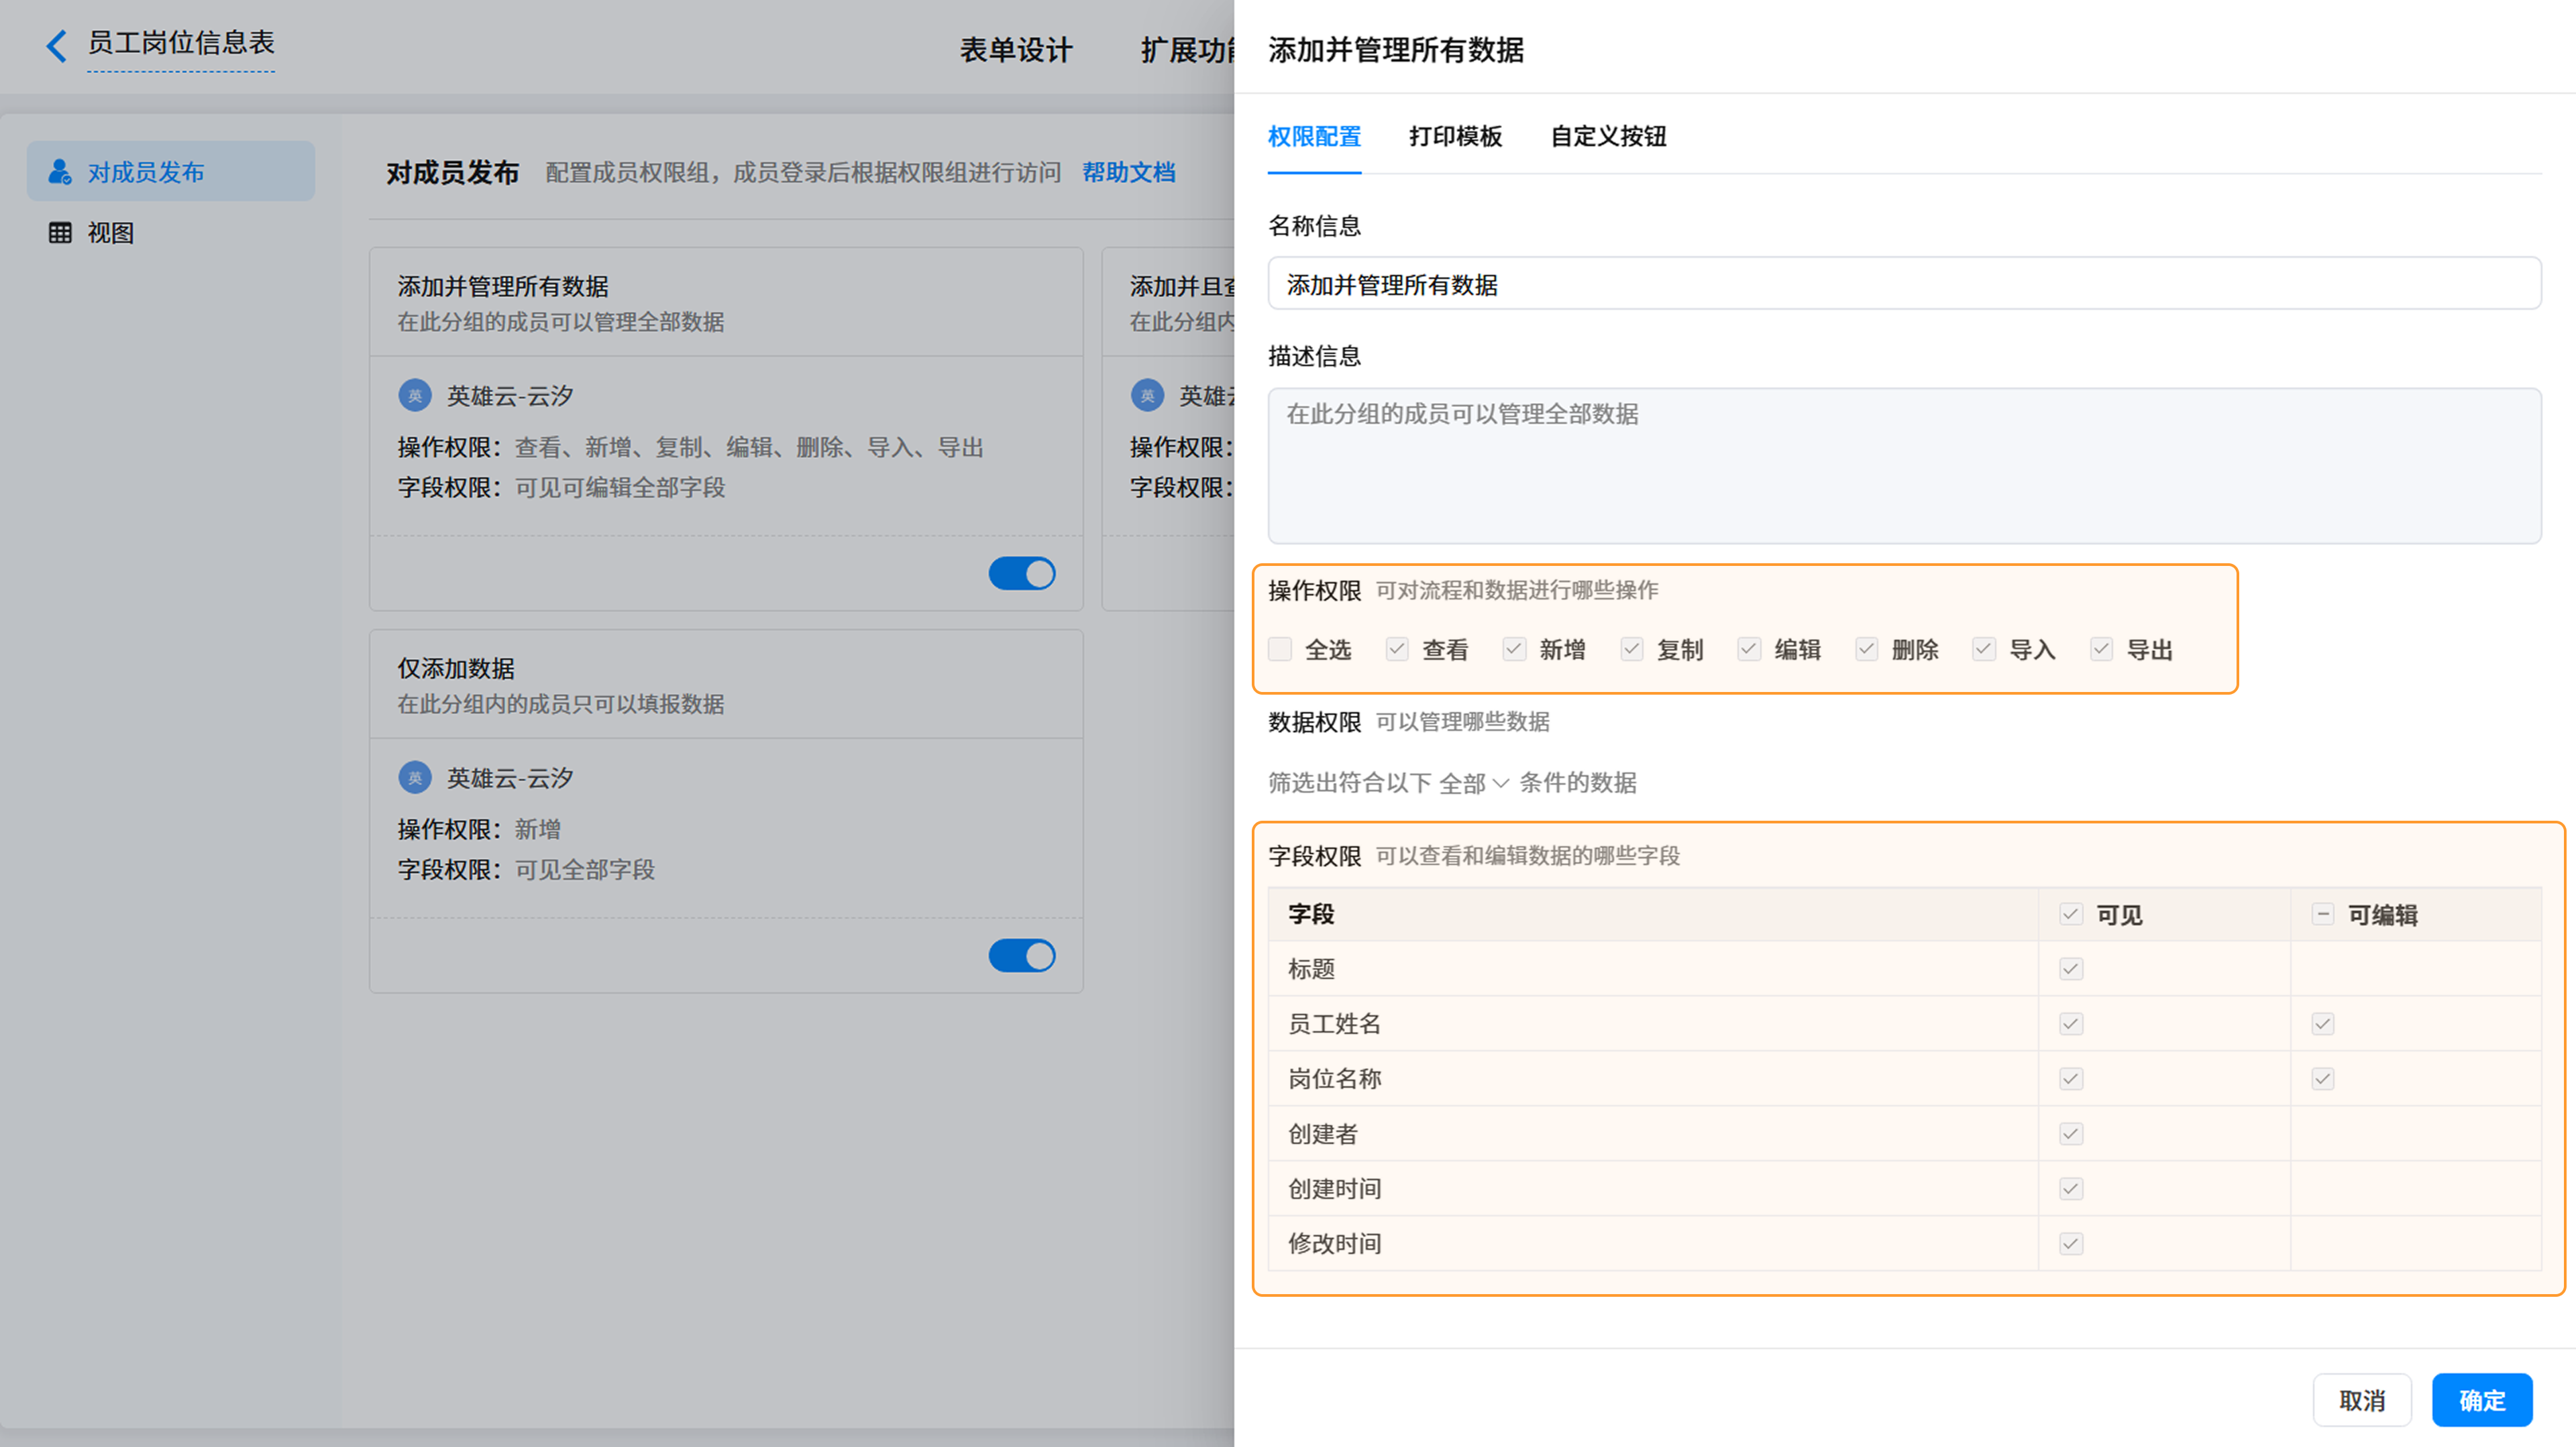Viewport: 2576px width, 1447px height.
Task: Click the 名称信息 input field
Action: click(1904, 284)
